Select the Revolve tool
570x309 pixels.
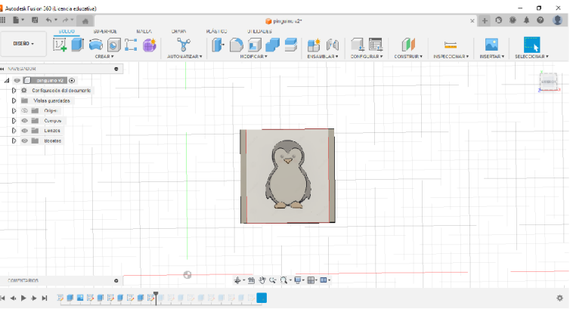95,45
